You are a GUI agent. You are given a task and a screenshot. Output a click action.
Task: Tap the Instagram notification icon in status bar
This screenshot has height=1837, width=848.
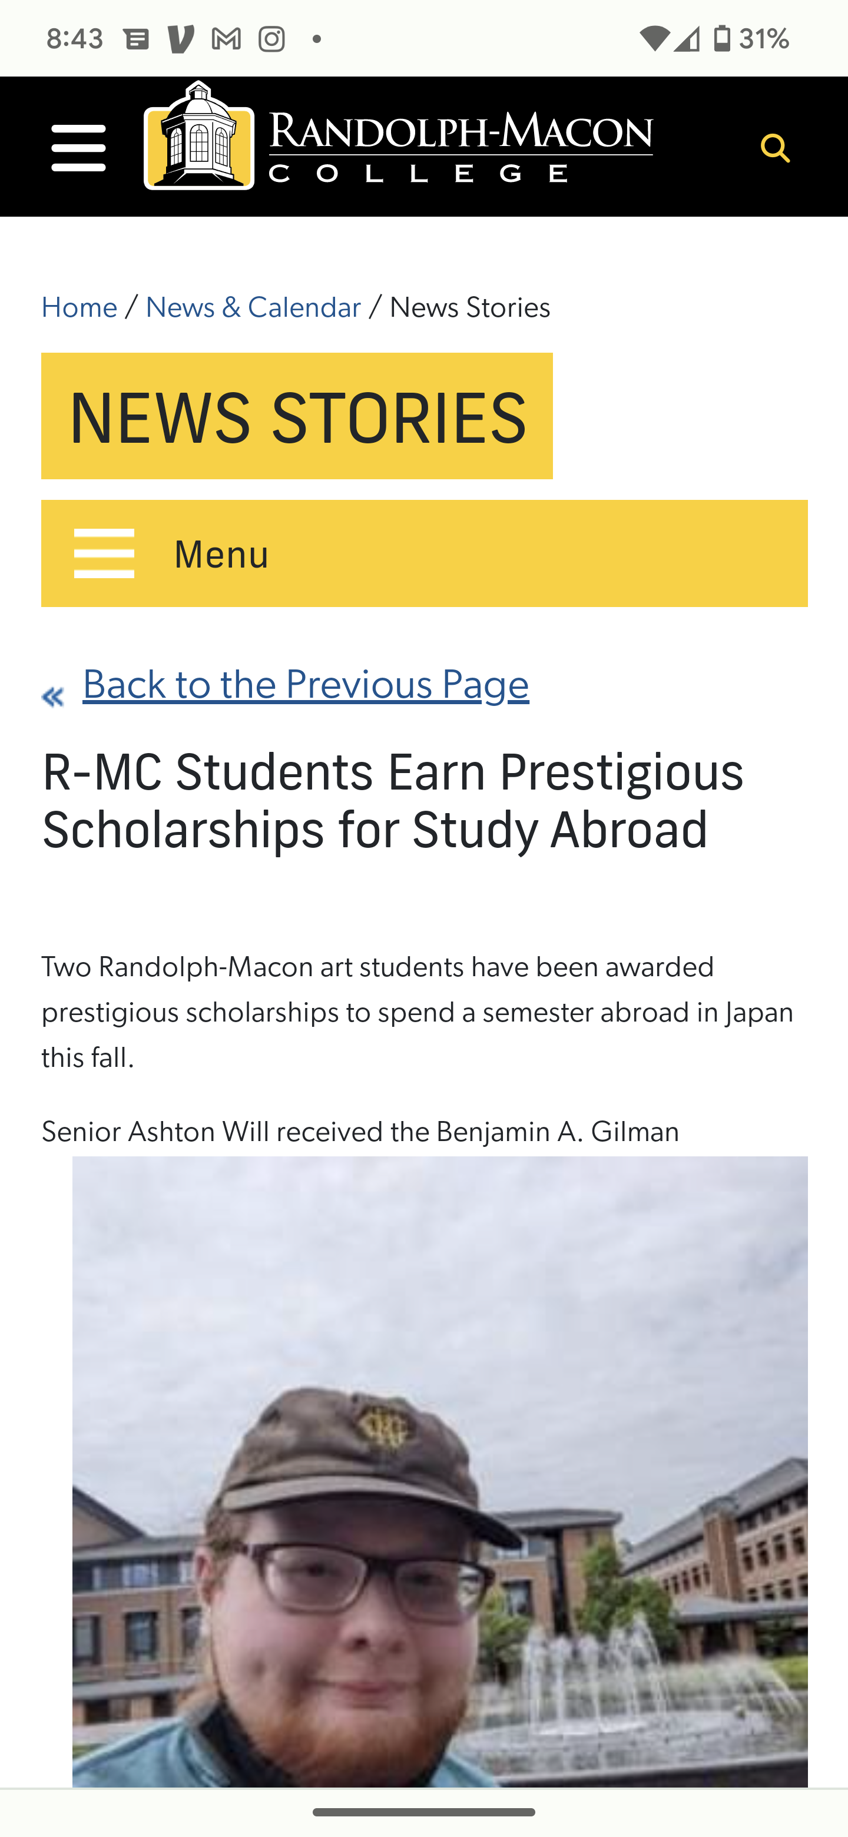[271, 38]
